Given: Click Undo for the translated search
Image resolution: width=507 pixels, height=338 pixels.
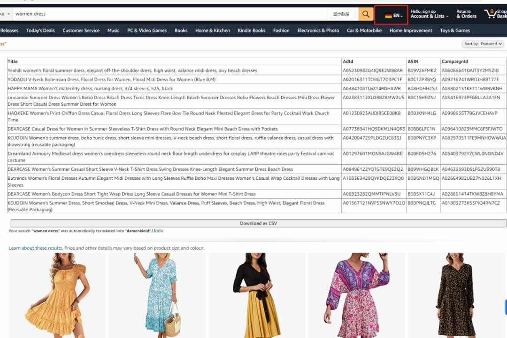Looking at the screenshot, I should (x=157, y=230).
